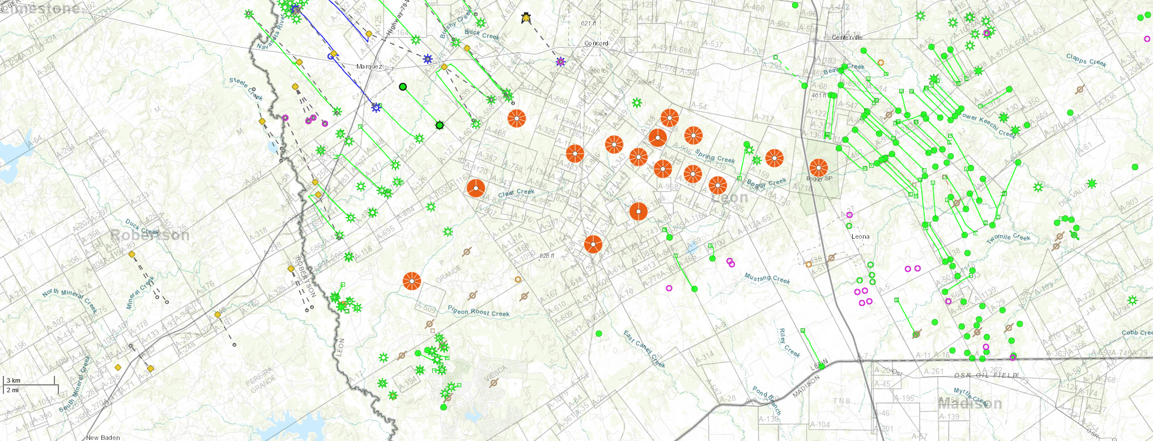Screen dimensions: 1153x441
Task: Click the orange ring marker near Beaver Creek
Action: click(x=880, y=62)
